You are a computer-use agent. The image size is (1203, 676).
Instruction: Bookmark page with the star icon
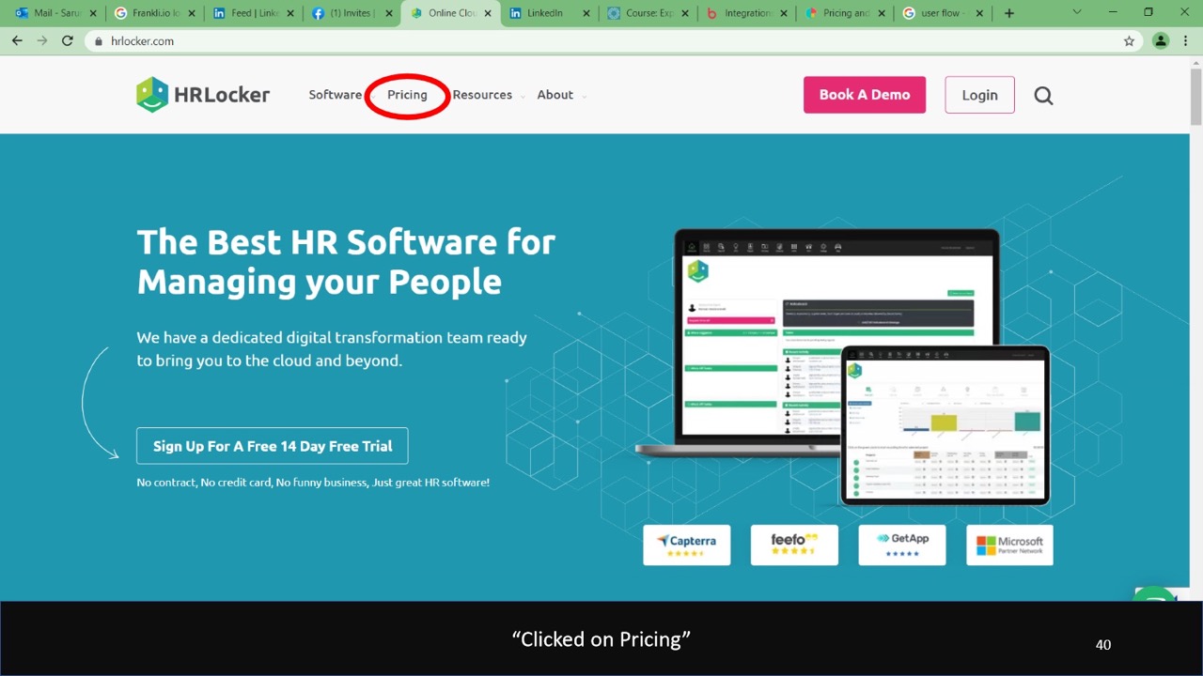click(1129, 41)
